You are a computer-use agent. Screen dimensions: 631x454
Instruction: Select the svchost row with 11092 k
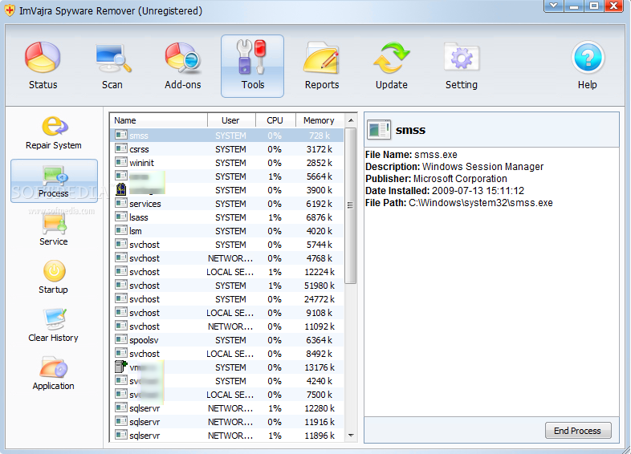coord(227,326)
